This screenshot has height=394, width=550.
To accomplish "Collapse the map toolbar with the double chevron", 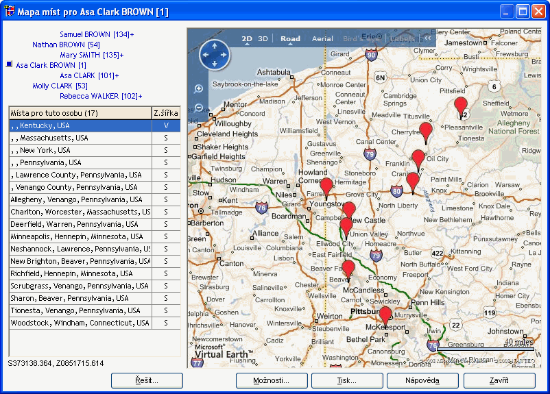I will pos(427,38).
